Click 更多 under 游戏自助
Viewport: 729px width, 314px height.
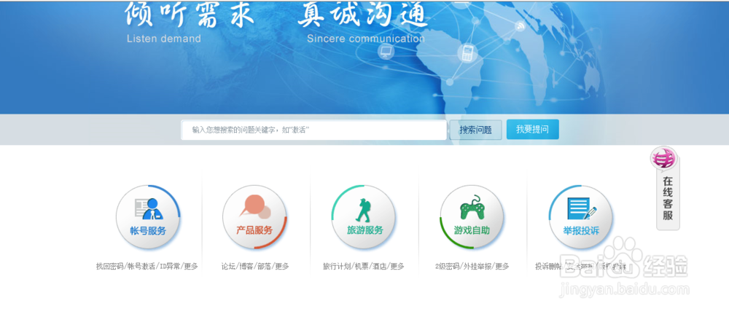click(502, 267)
